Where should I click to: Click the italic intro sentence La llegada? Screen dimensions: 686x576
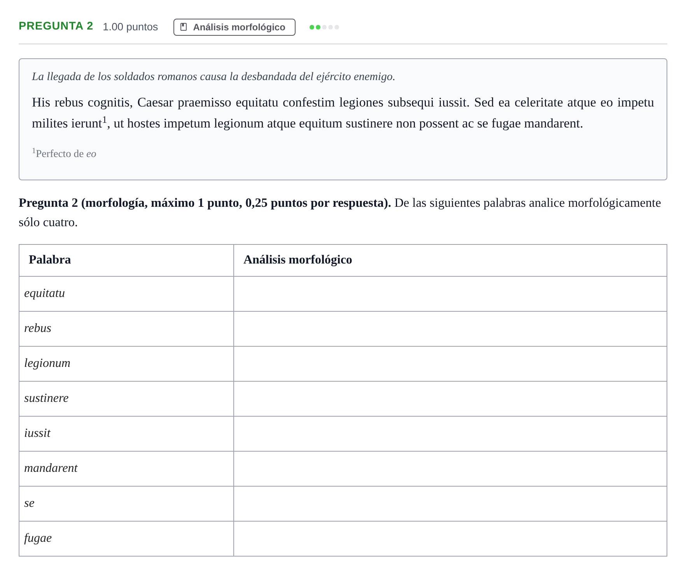[213, 77]
